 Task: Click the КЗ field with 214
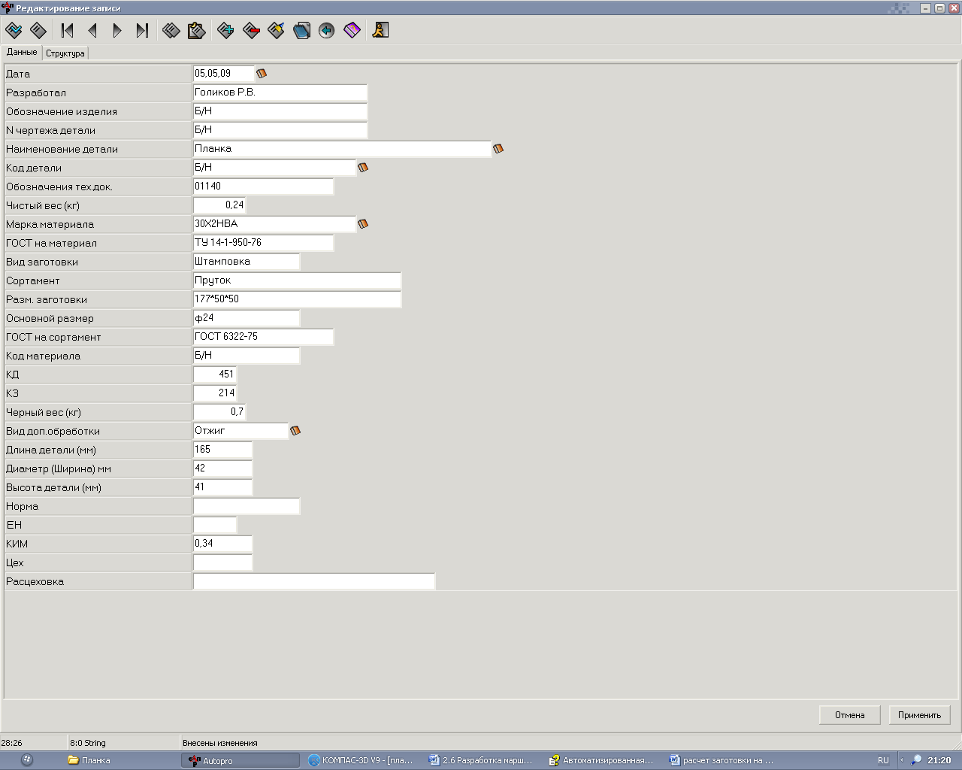pyautogui.click(x=215, y=393)
